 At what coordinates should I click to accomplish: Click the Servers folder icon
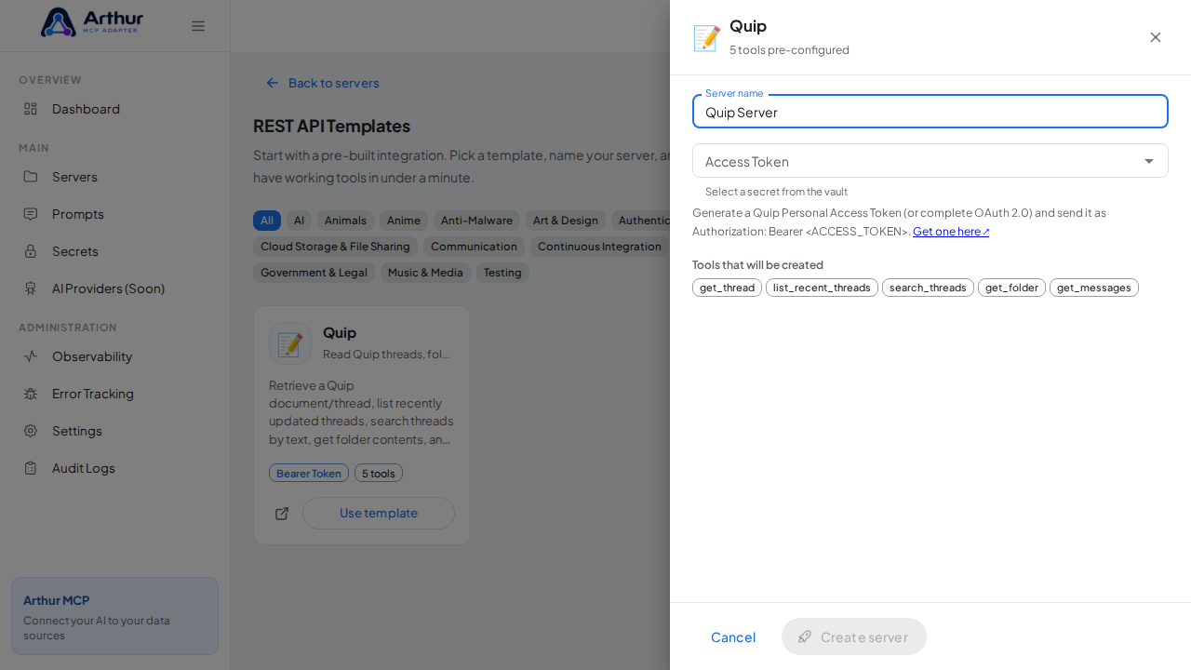tap(31, 177)
